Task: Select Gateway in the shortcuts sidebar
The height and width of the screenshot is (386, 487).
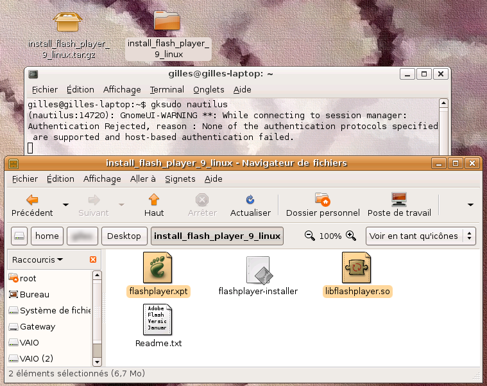Action: pos(49,327)
